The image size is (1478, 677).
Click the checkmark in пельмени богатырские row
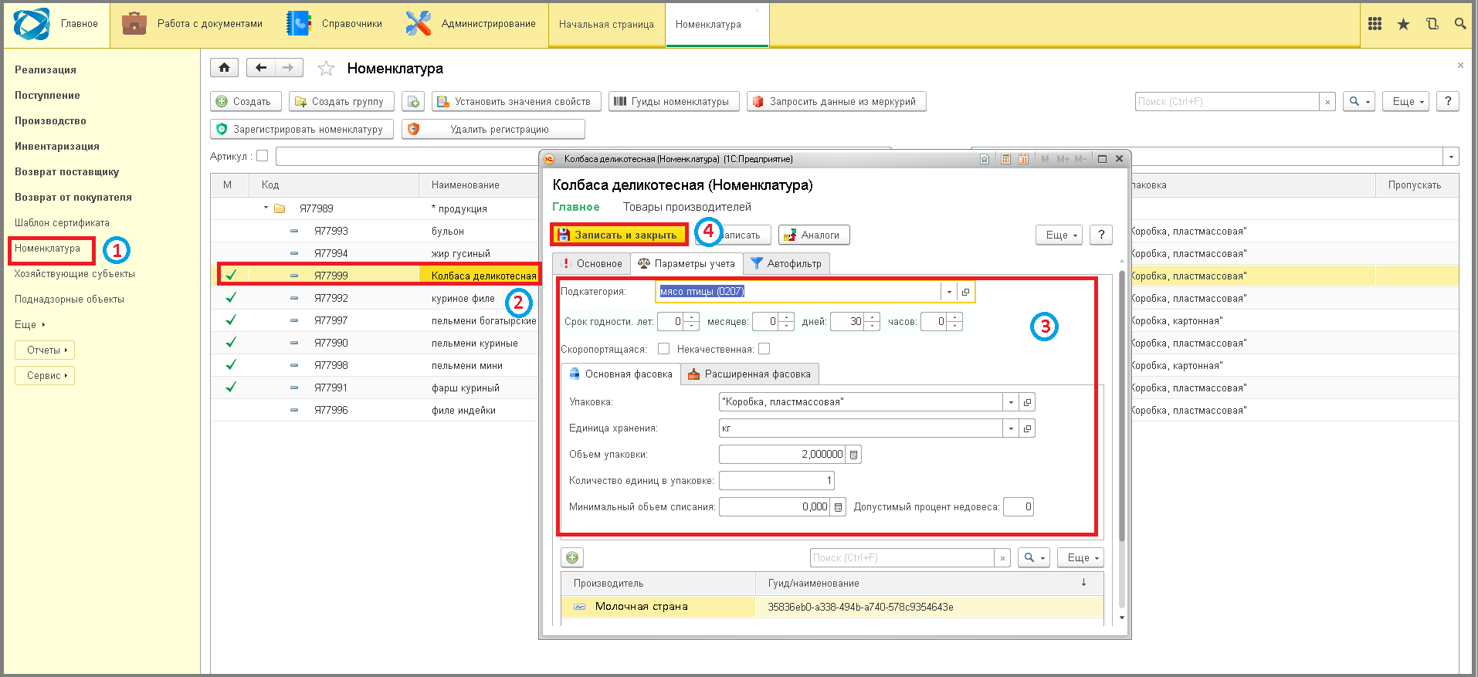(x=231, y=320)
